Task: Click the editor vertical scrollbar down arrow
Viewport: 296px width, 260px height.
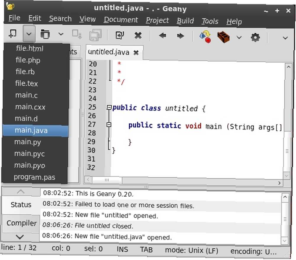Action: [287, 176]
